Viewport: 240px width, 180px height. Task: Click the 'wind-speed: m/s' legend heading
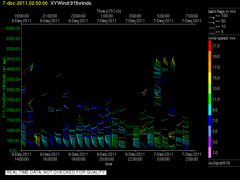coord(222,38)
